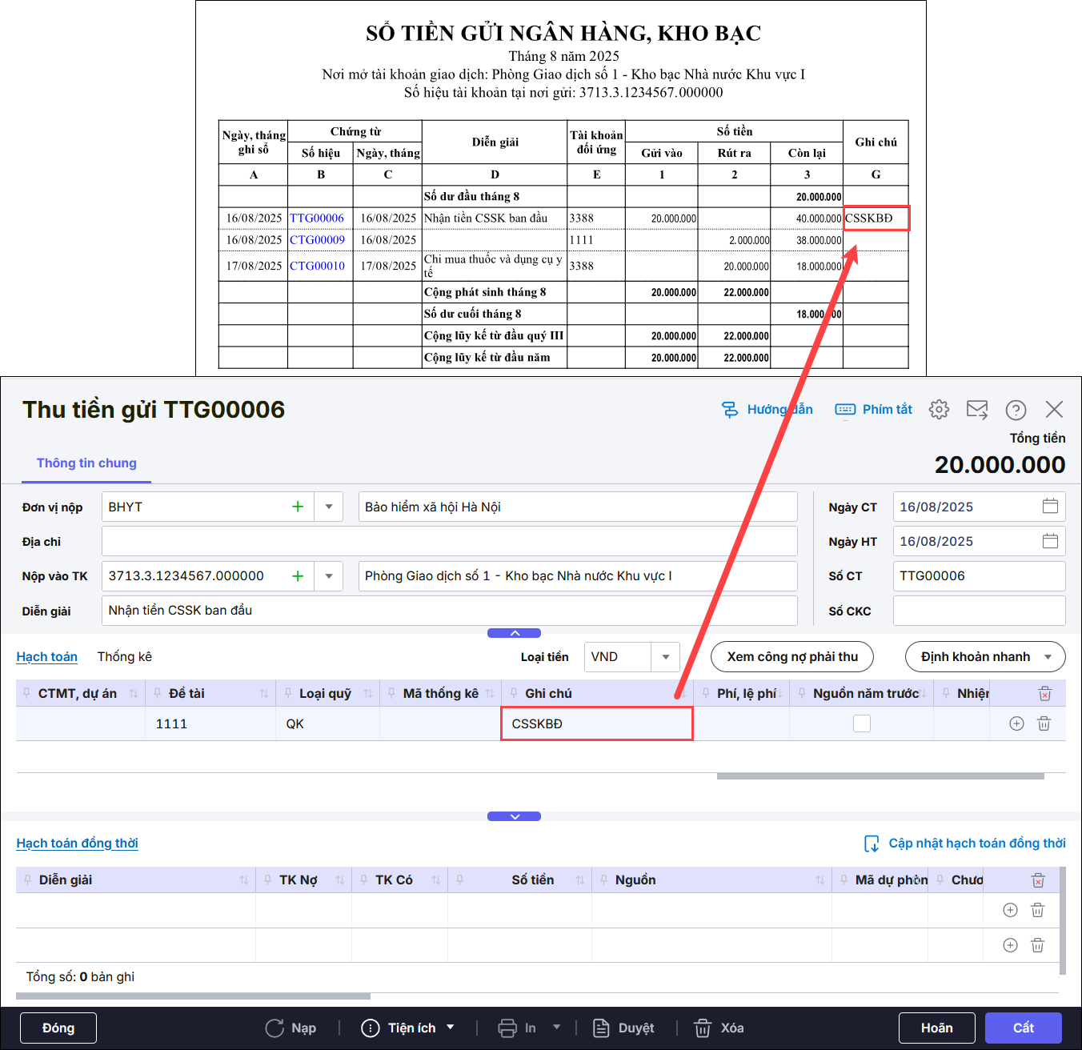Screen dimensions: 1082x1050
Task: Click the Loại quỹ cell QK
Action: (x=327, y=723)
